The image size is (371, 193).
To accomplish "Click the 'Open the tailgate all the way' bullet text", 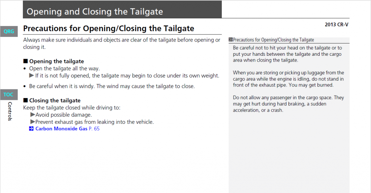I will [64, 68].
